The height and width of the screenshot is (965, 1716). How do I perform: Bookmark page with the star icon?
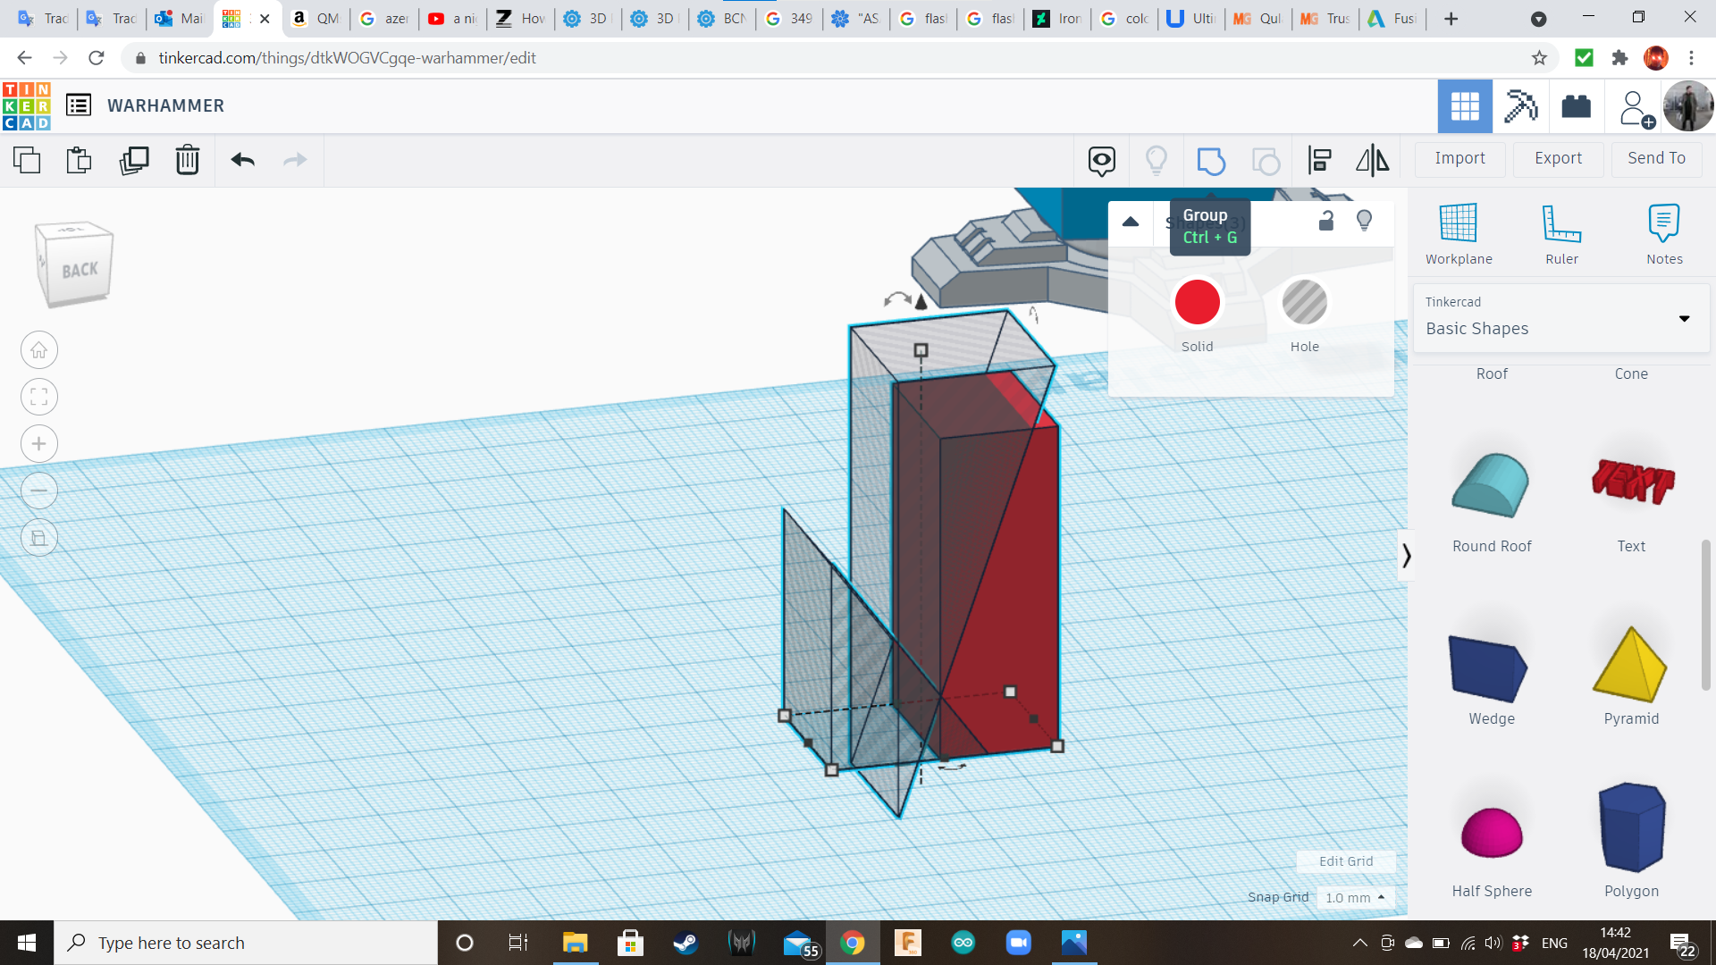pos(1539,58)
